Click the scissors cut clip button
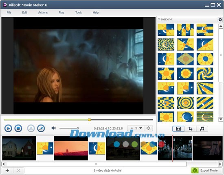The image size is (224, 175). [x=31, y=128]
